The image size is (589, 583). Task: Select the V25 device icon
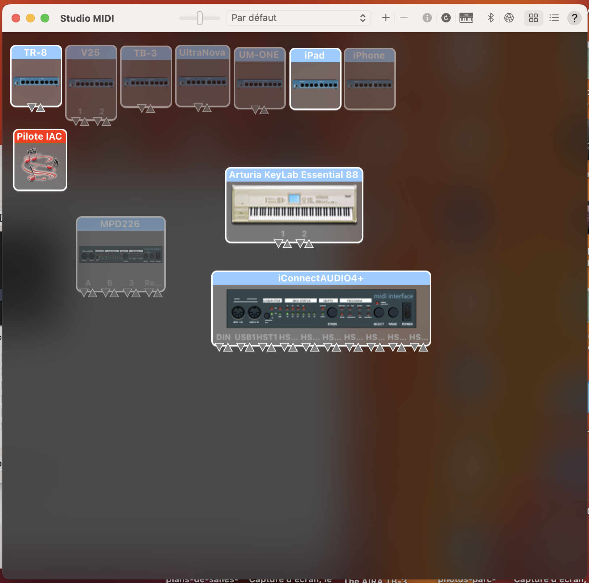click(91, 82)
